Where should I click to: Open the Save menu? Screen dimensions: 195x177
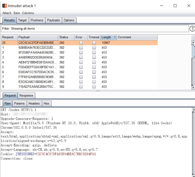pyautogui.click(x=17, y=13)
